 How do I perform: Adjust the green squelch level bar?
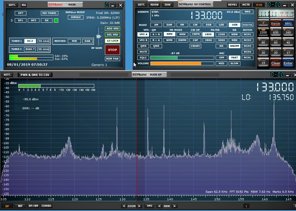[182, 58]
